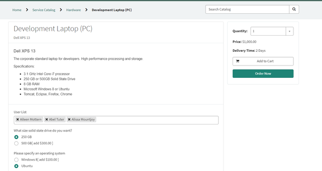Click the Order Now button

coord(263,74)
